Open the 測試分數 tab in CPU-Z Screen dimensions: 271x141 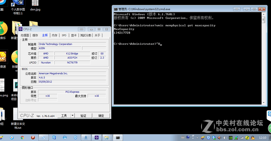point(86,35)
